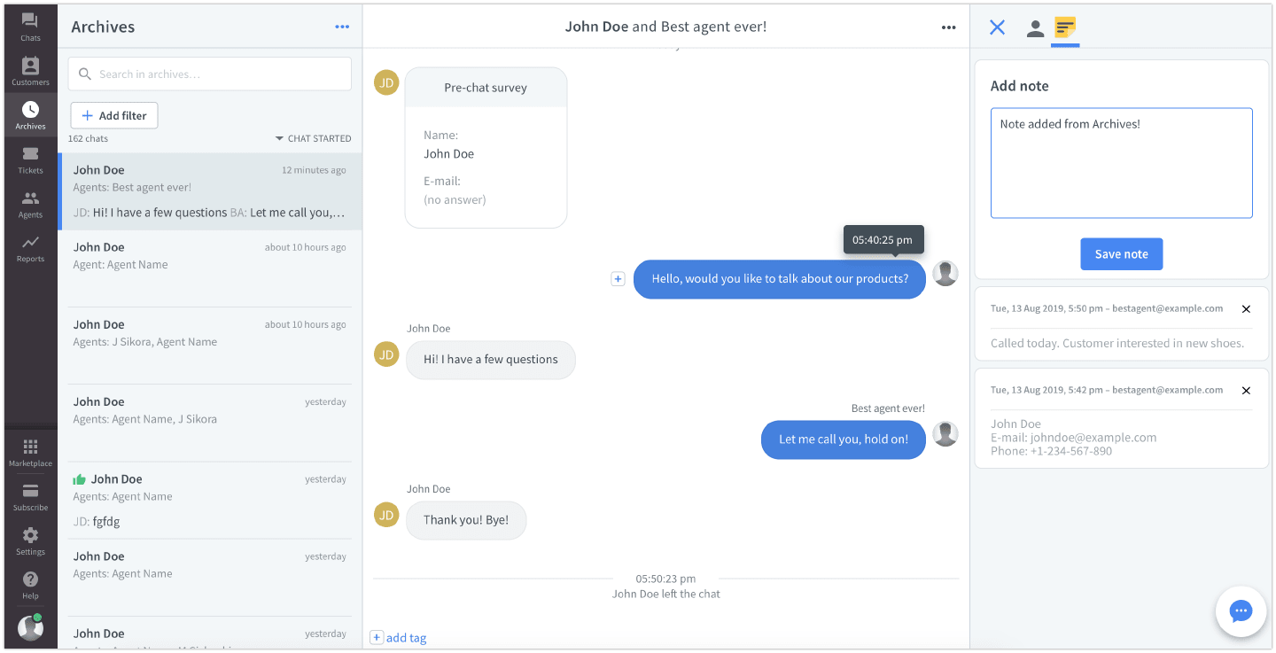Open the Agents section icon
The image size is (1276, 653).
point(30,204)
